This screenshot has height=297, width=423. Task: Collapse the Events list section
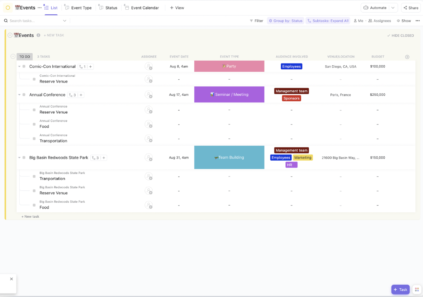(x=10, y=36)
